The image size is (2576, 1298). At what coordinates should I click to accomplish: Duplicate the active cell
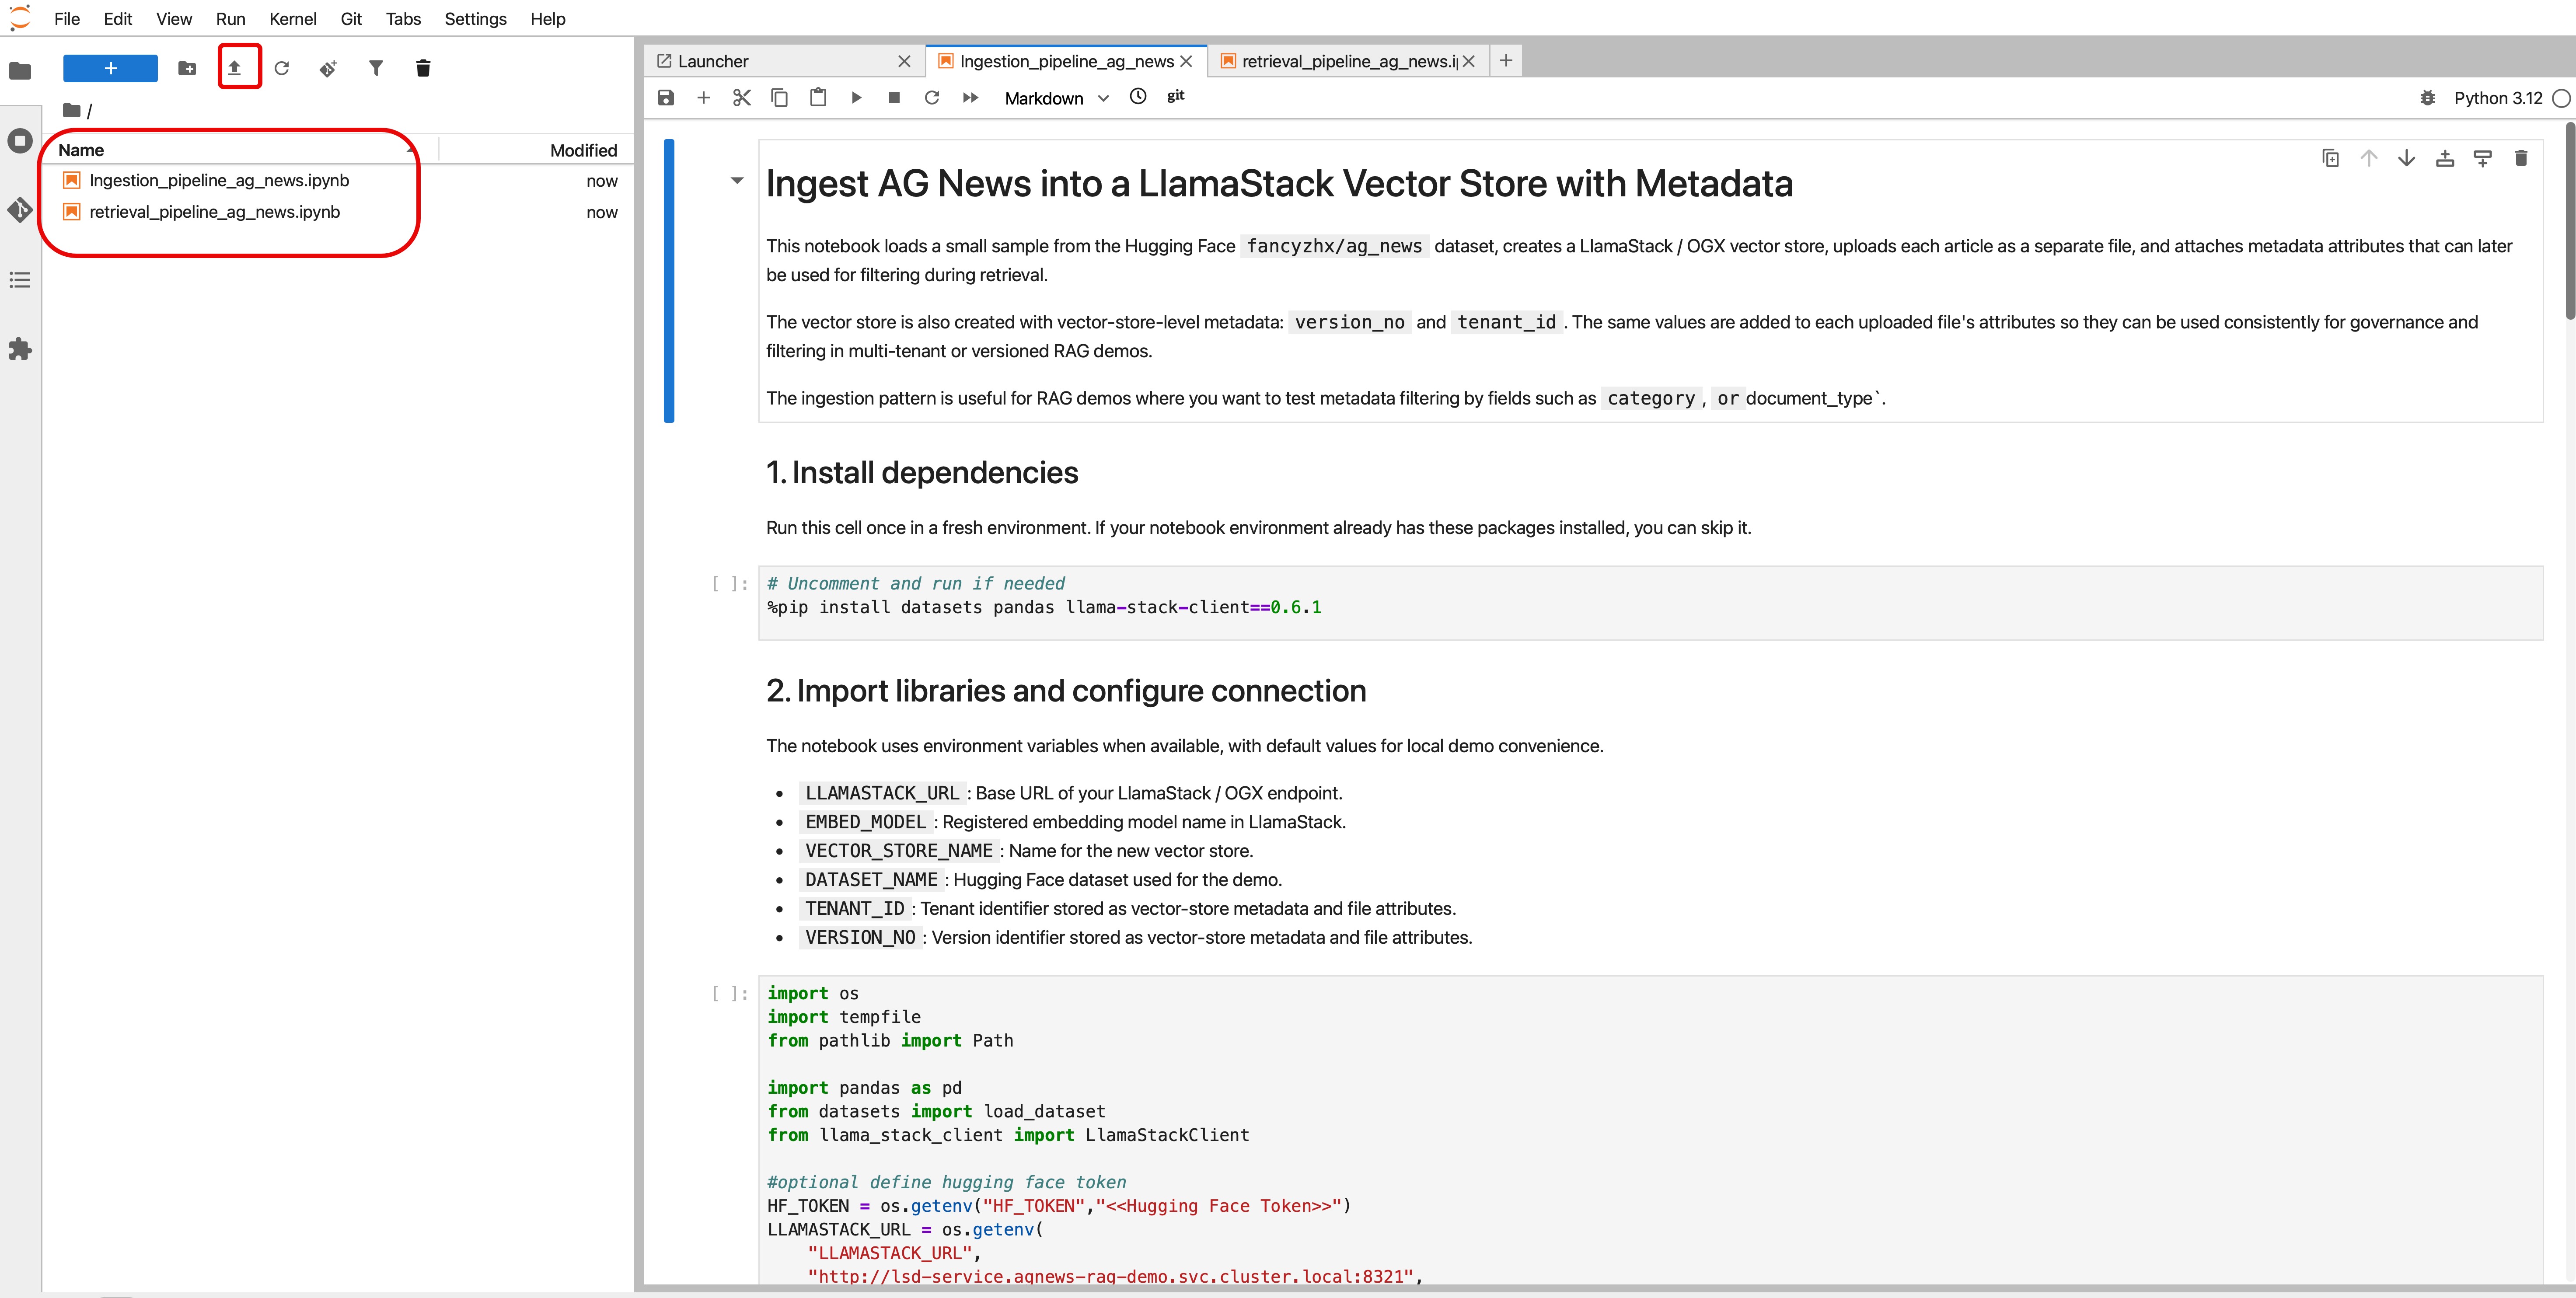[x=2330, y=158]
